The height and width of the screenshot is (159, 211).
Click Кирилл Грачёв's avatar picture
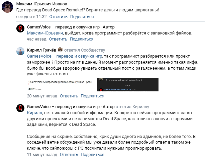coord(21,51)
